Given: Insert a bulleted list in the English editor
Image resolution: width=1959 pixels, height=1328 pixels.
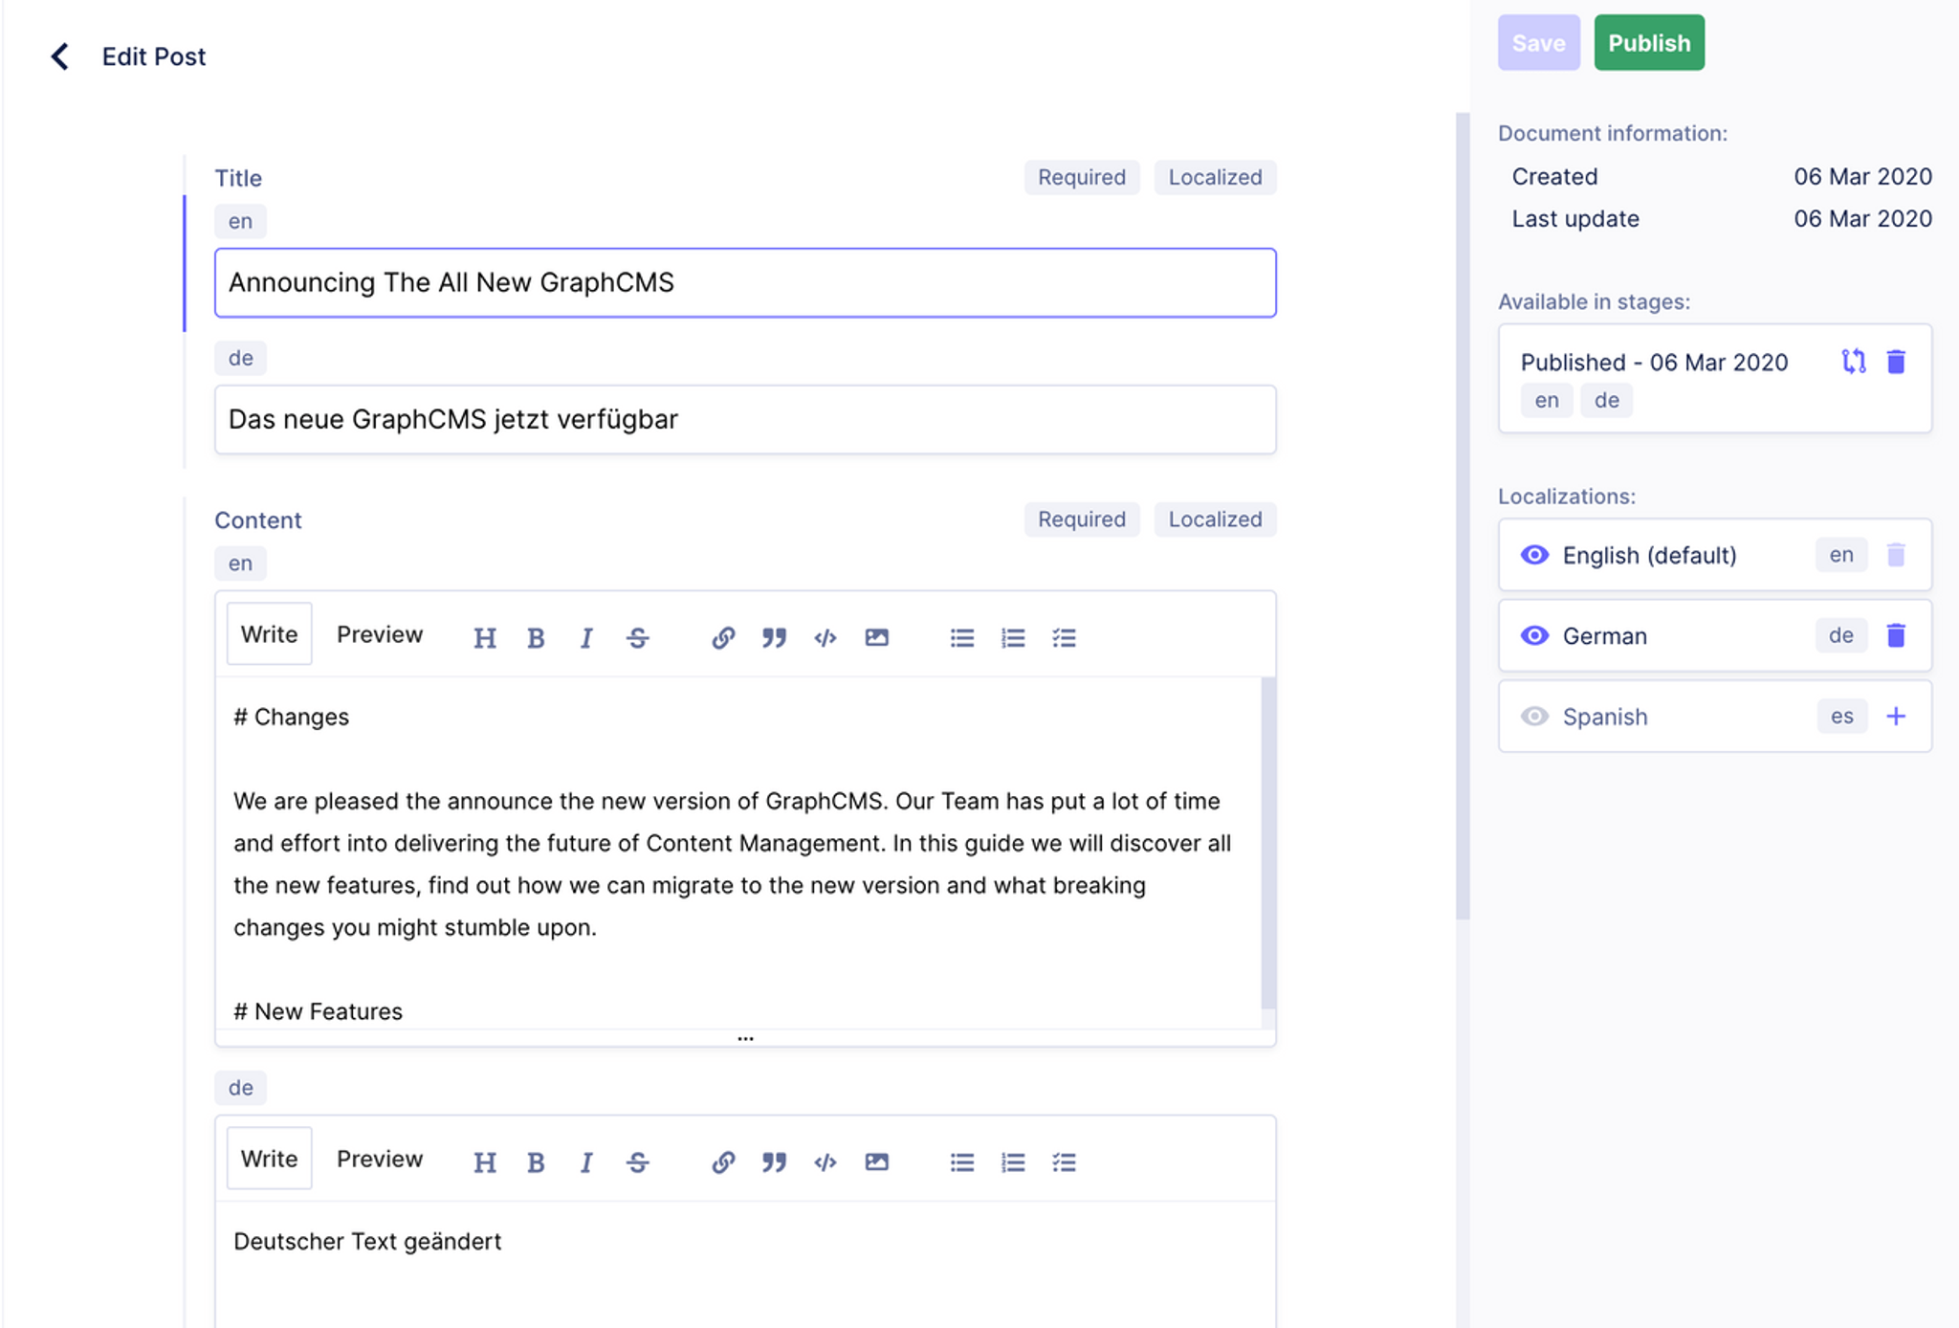Looking at the screenshot, I should tap(961, 637).
